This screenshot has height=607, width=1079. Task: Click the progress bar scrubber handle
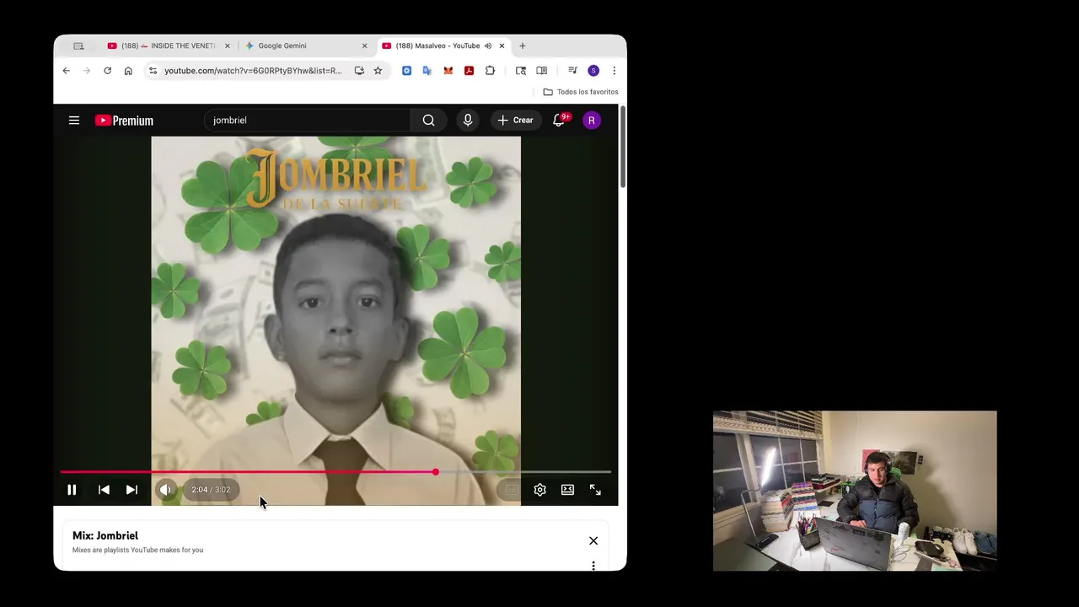pyautogui.click(x=435, y=472)
